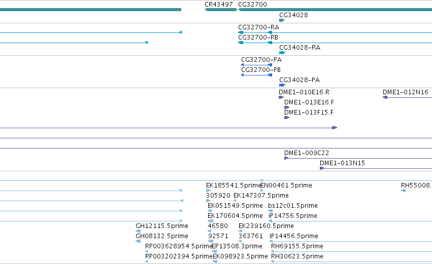Open the CG34028 gene label
Image resolution: width=432 pixels, height=264 pixels.
click(x=293, y=15)
